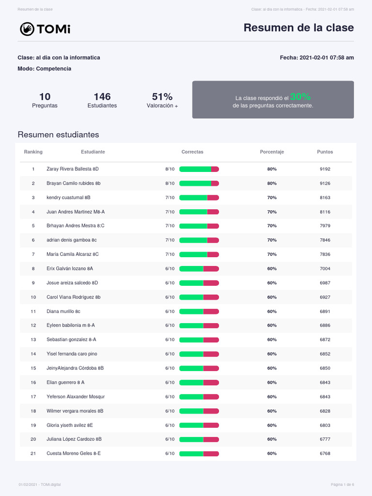
Task: Click the Correctas column header
Action: coord(192,152)
